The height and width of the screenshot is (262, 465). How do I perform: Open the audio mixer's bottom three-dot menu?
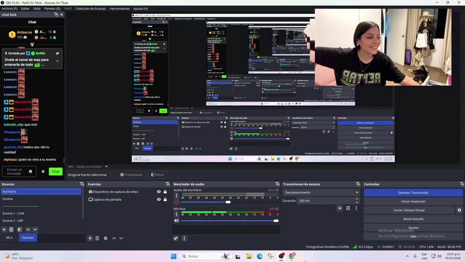tap(184, 238)
